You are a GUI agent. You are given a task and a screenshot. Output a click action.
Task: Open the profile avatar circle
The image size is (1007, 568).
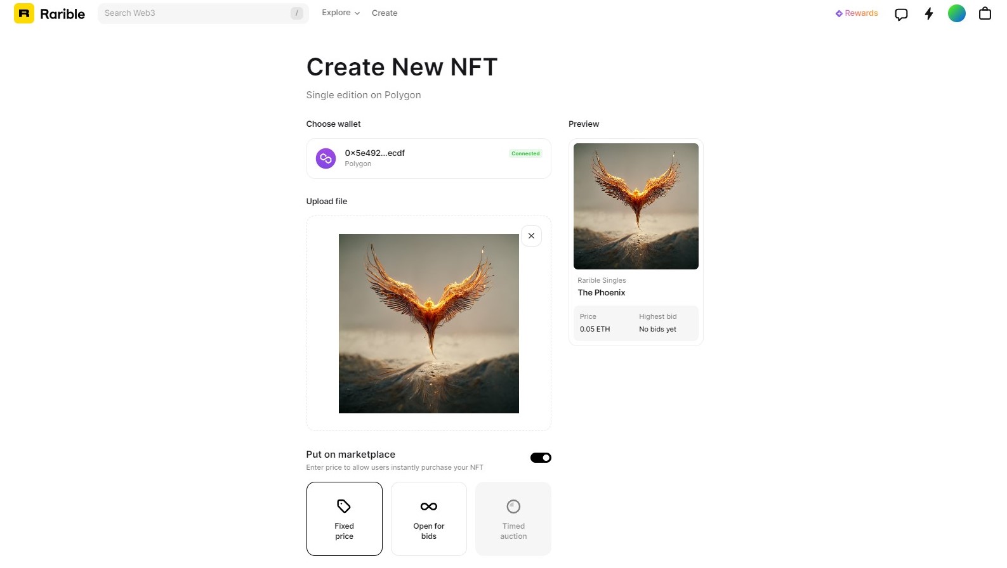(x=957, y=13)
